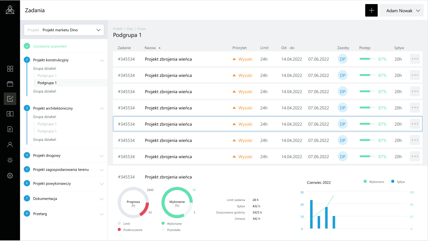Open the three-dot menu of first task row
Screen dimensions: 428x241
[x=415, y=59]
